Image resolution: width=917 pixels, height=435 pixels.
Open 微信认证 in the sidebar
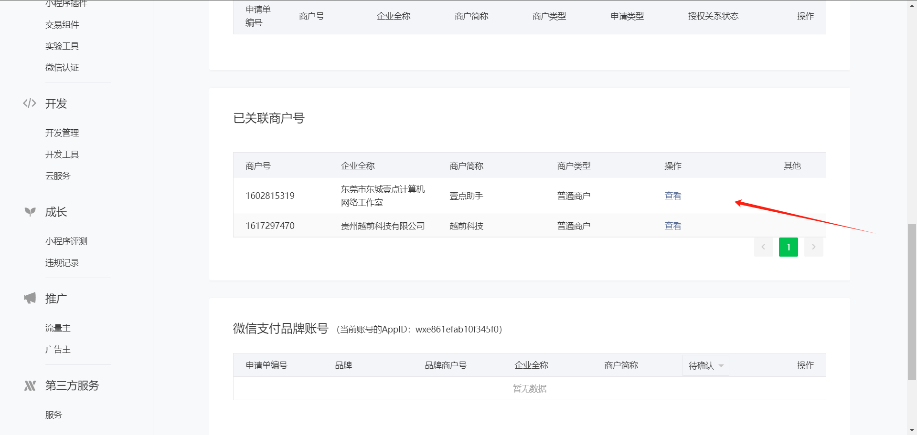pyautogui.click(x=62, y=68)
